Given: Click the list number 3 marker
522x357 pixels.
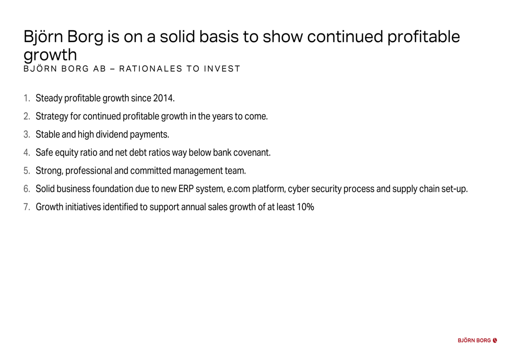Looking at the screenshot, I should pyautogui.click(x=27, y=134).
